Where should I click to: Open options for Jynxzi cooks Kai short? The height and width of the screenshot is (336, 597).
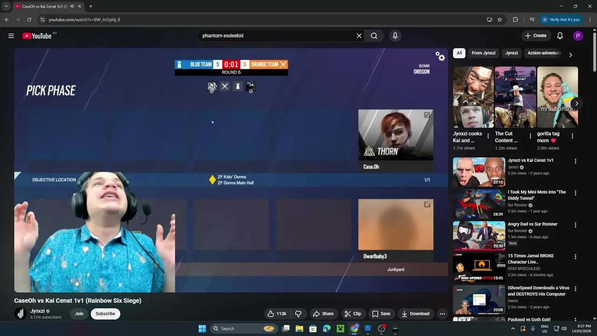coord(488,136)
